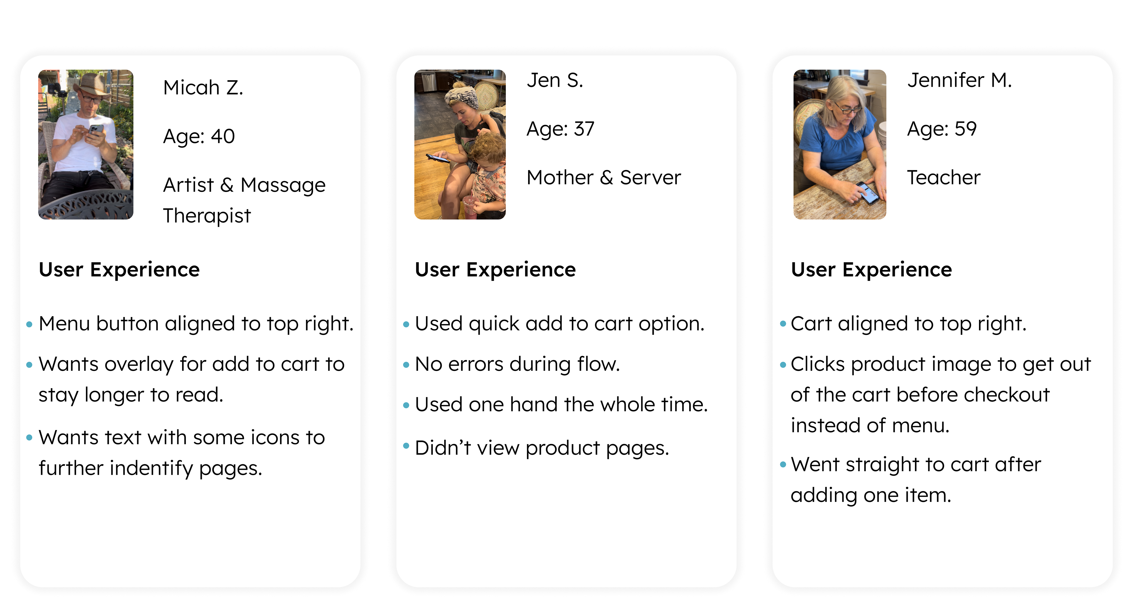
Task: Click Micah Z.'s profile photo
Action: click(x=86, y=144)
